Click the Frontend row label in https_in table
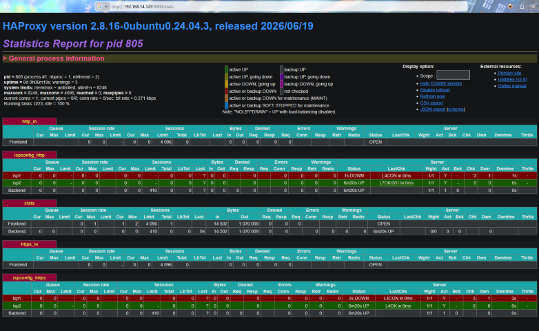Image resolution: width=539 pixels, height=331 pixels. pyautogui.click(x=18, y=265)
